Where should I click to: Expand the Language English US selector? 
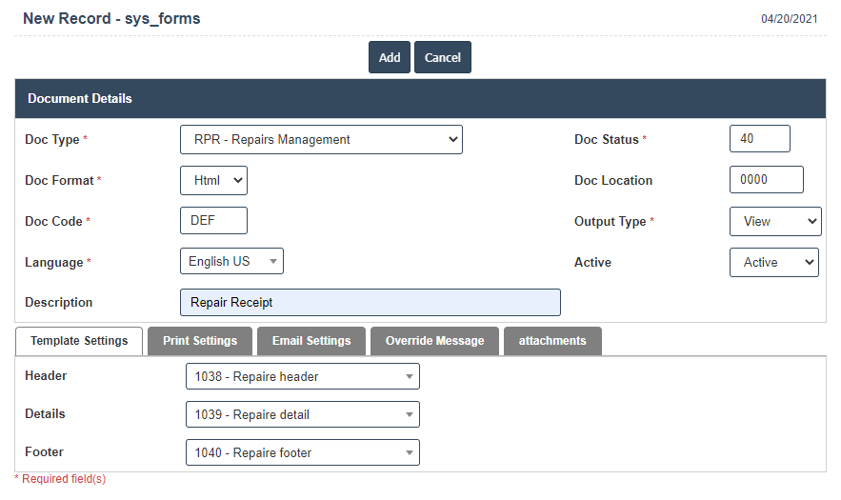tap(231, 261)
